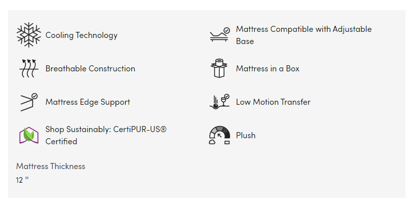
Task: Select the Mattress in a Box label
Action: 268,68
